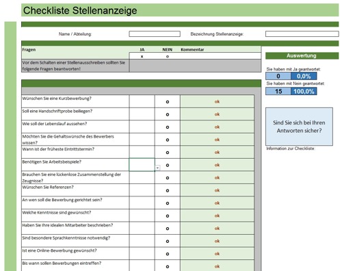342x271 pixels.
Task: Click the 'Vor dem Schalten einer Stellenausschreiben' instruction text
Action: [74, 66]
